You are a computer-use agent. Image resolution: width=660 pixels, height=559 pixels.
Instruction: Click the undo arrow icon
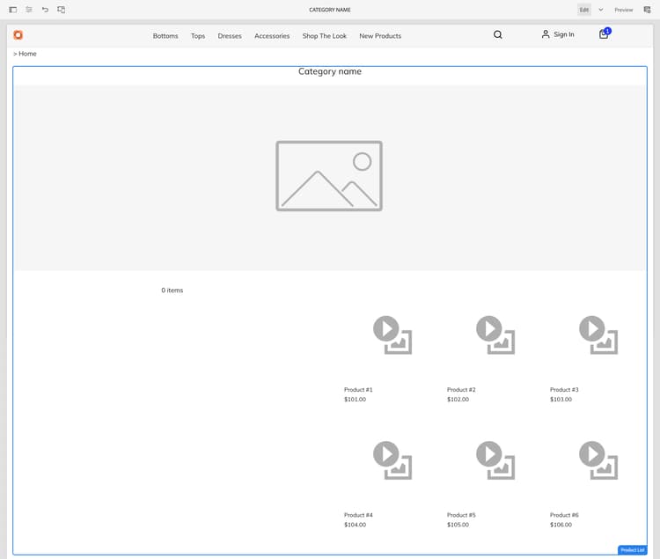tap(45, 10)
